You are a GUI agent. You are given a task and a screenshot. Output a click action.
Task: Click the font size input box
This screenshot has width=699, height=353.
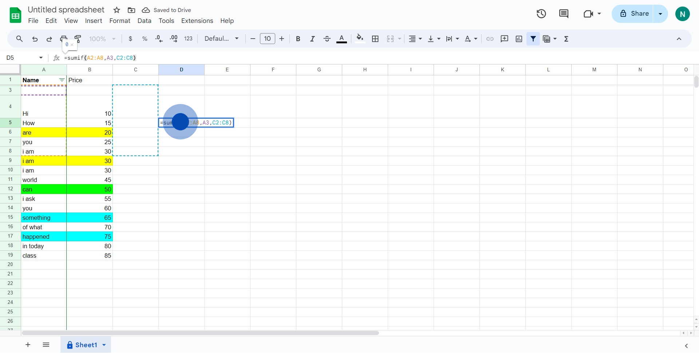tap(267, 39)
